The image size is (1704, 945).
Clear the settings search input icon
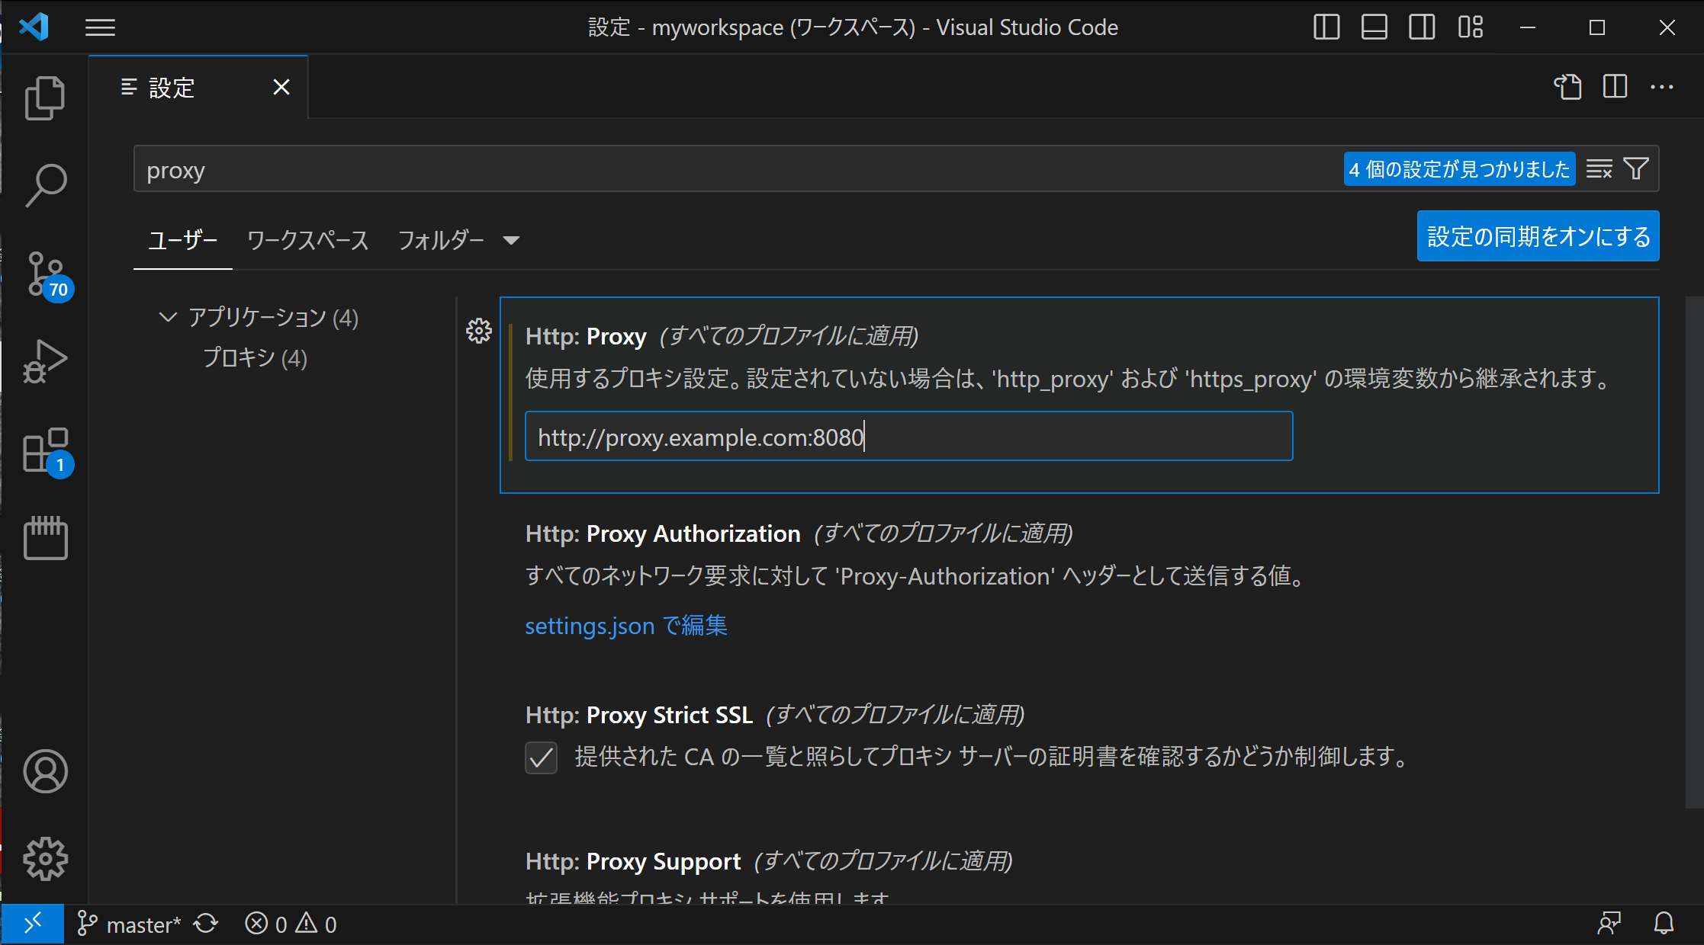tap(1599, 168)
